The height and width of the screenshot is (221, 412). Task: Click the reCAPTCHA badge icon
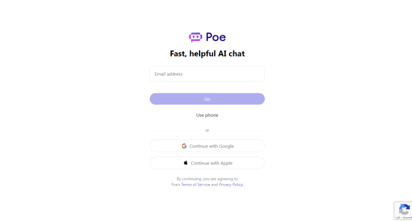pyautogui.click(x=404, y=209)
